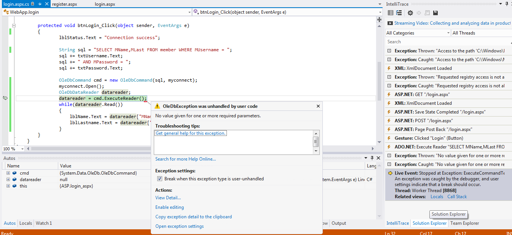Image resolution: width=512 pixels, height=235 pixels.
Task: Click lightning icon beside ADO.NET: Execute Reader
Action: pos(389,147)
